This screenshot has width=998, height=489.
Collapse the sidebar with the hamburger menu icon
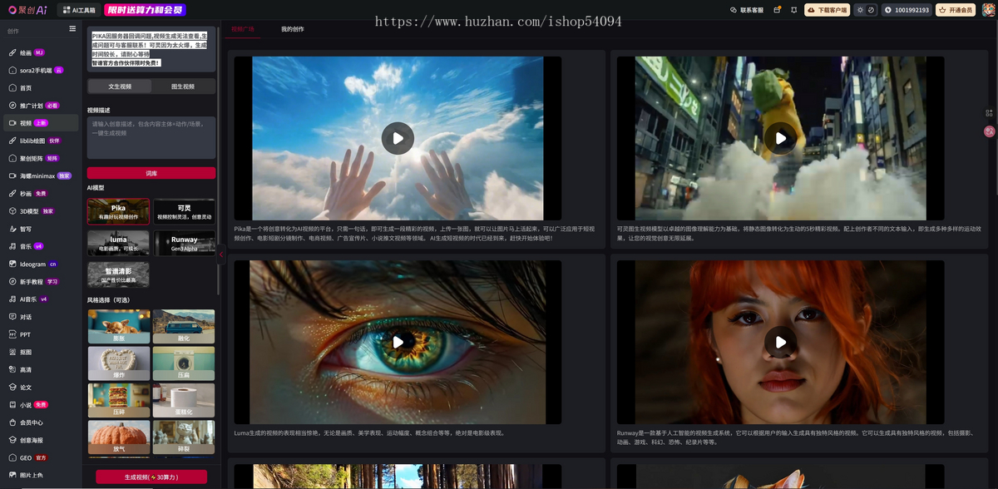pos(72,29)
